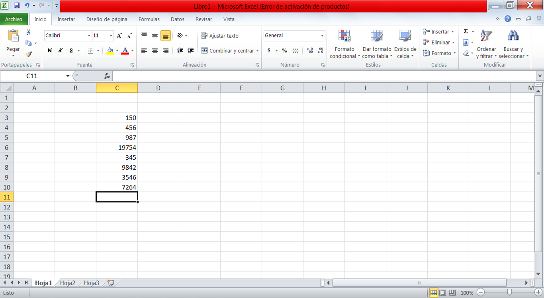Switch to the Hoja2 worksheet tab
The width and height of the screenshot is (544, 298).
click(67, 283)
